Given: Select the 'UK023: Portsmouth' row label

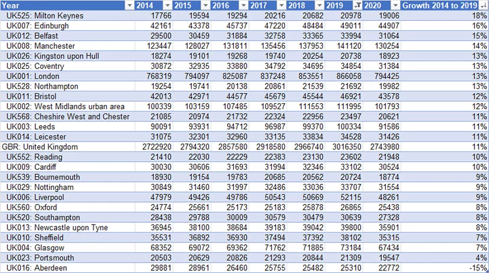Looking at the screenshot, I should 40,258.
